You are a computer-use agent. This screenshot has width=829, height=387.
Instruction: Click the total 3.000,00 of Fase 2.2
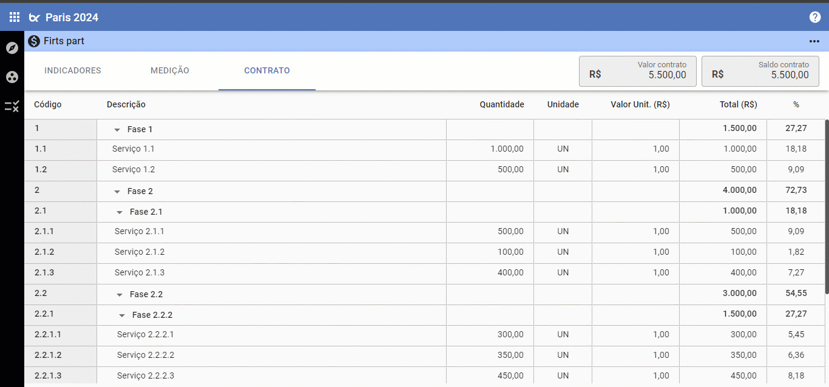(x=740, y=293)
